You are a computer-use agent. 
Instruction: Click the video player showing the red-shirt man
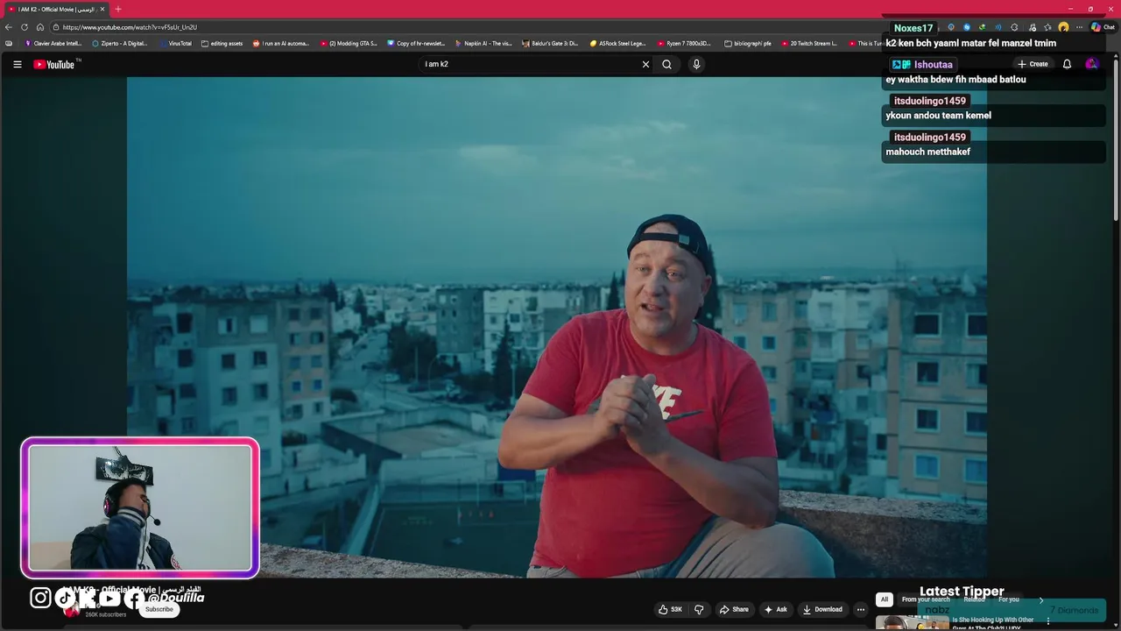(557, 327)
